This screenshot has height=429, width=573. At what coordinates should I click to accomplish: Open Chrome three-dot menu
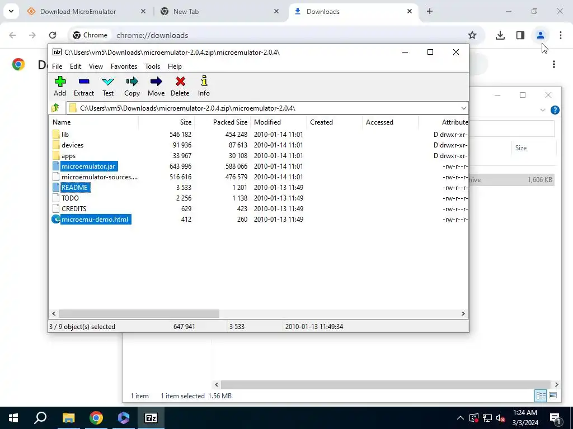[561, 35]
